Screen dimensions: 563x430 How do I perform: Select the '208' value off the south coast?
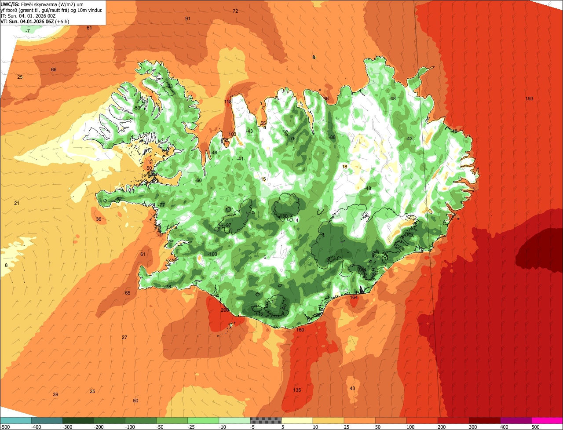[225, 310]
